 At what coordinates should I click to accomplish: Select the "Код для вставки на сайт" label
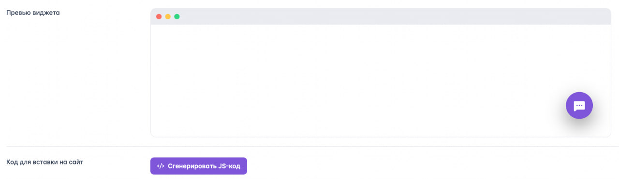44,162
